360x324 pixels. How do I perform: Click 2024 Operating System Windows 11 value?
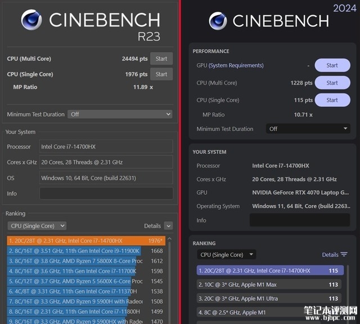click(301, 206)
